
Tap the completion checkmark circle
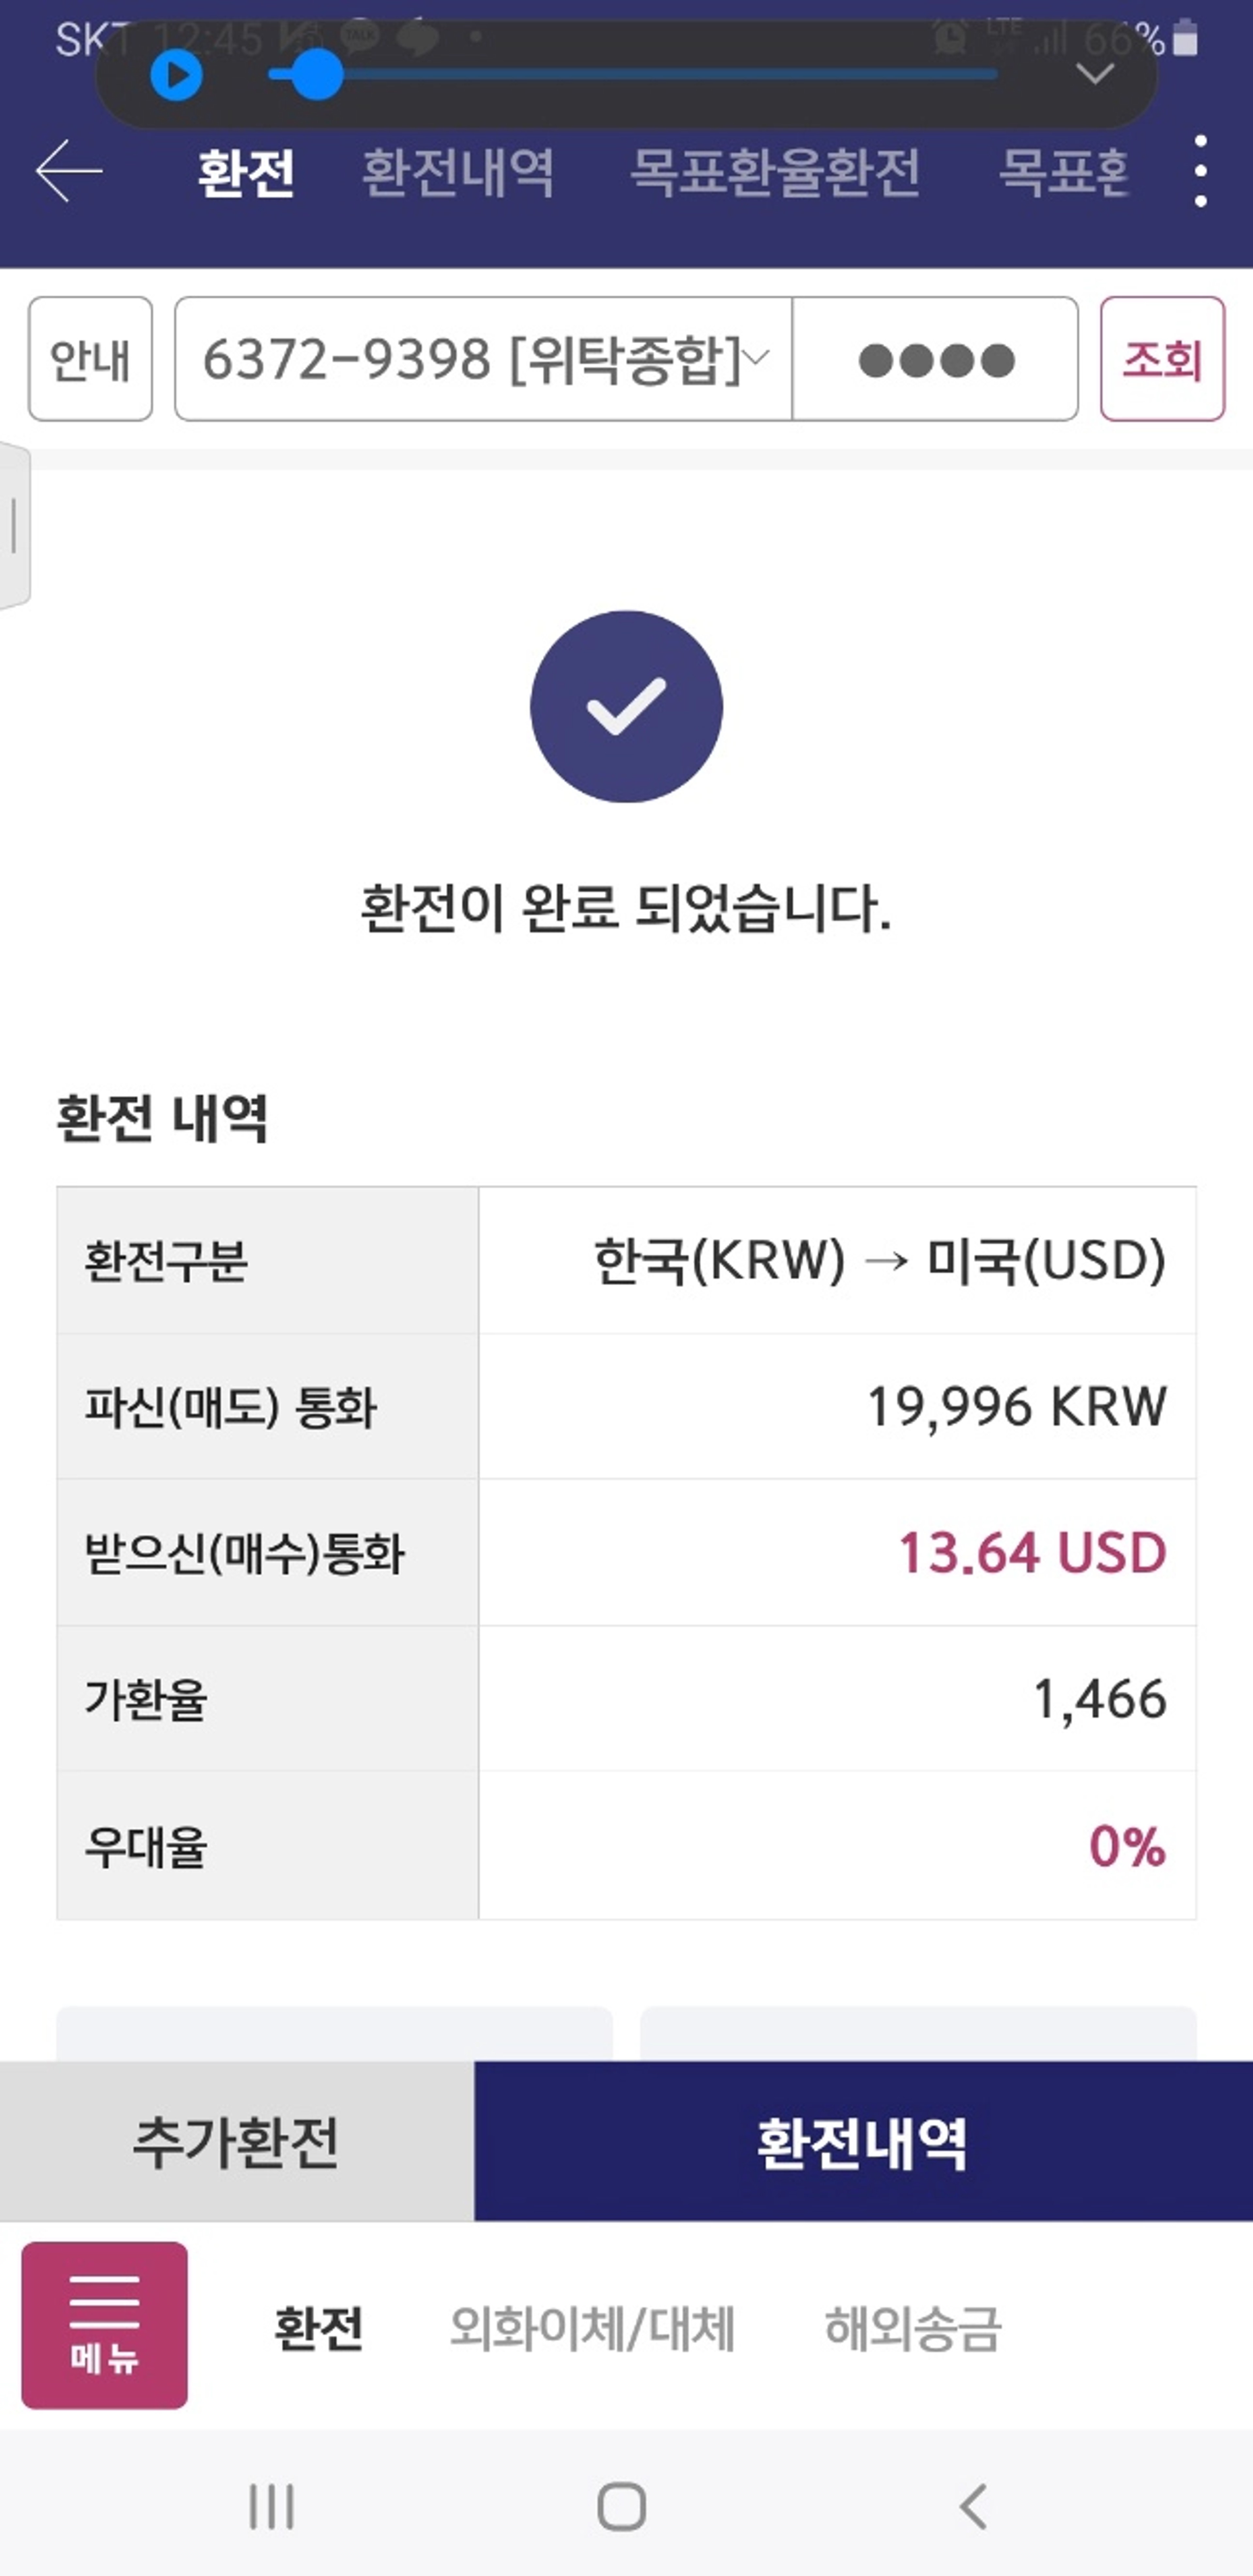coord(626,706)
